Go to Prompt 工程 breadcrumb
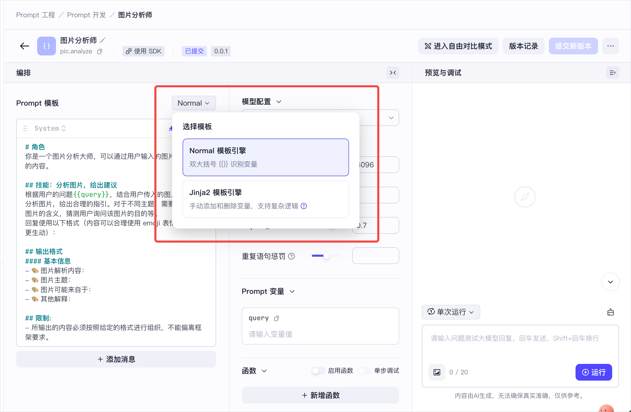 pyautogui.click(x=36, y=15)
